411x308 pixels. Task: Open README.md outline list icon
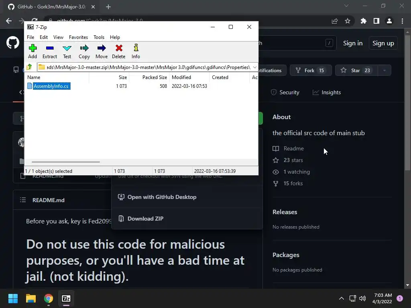click(x=23, y=200)
